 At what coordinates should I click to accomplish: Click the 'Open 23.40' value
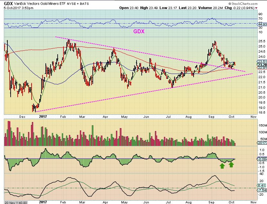point(129,8)
